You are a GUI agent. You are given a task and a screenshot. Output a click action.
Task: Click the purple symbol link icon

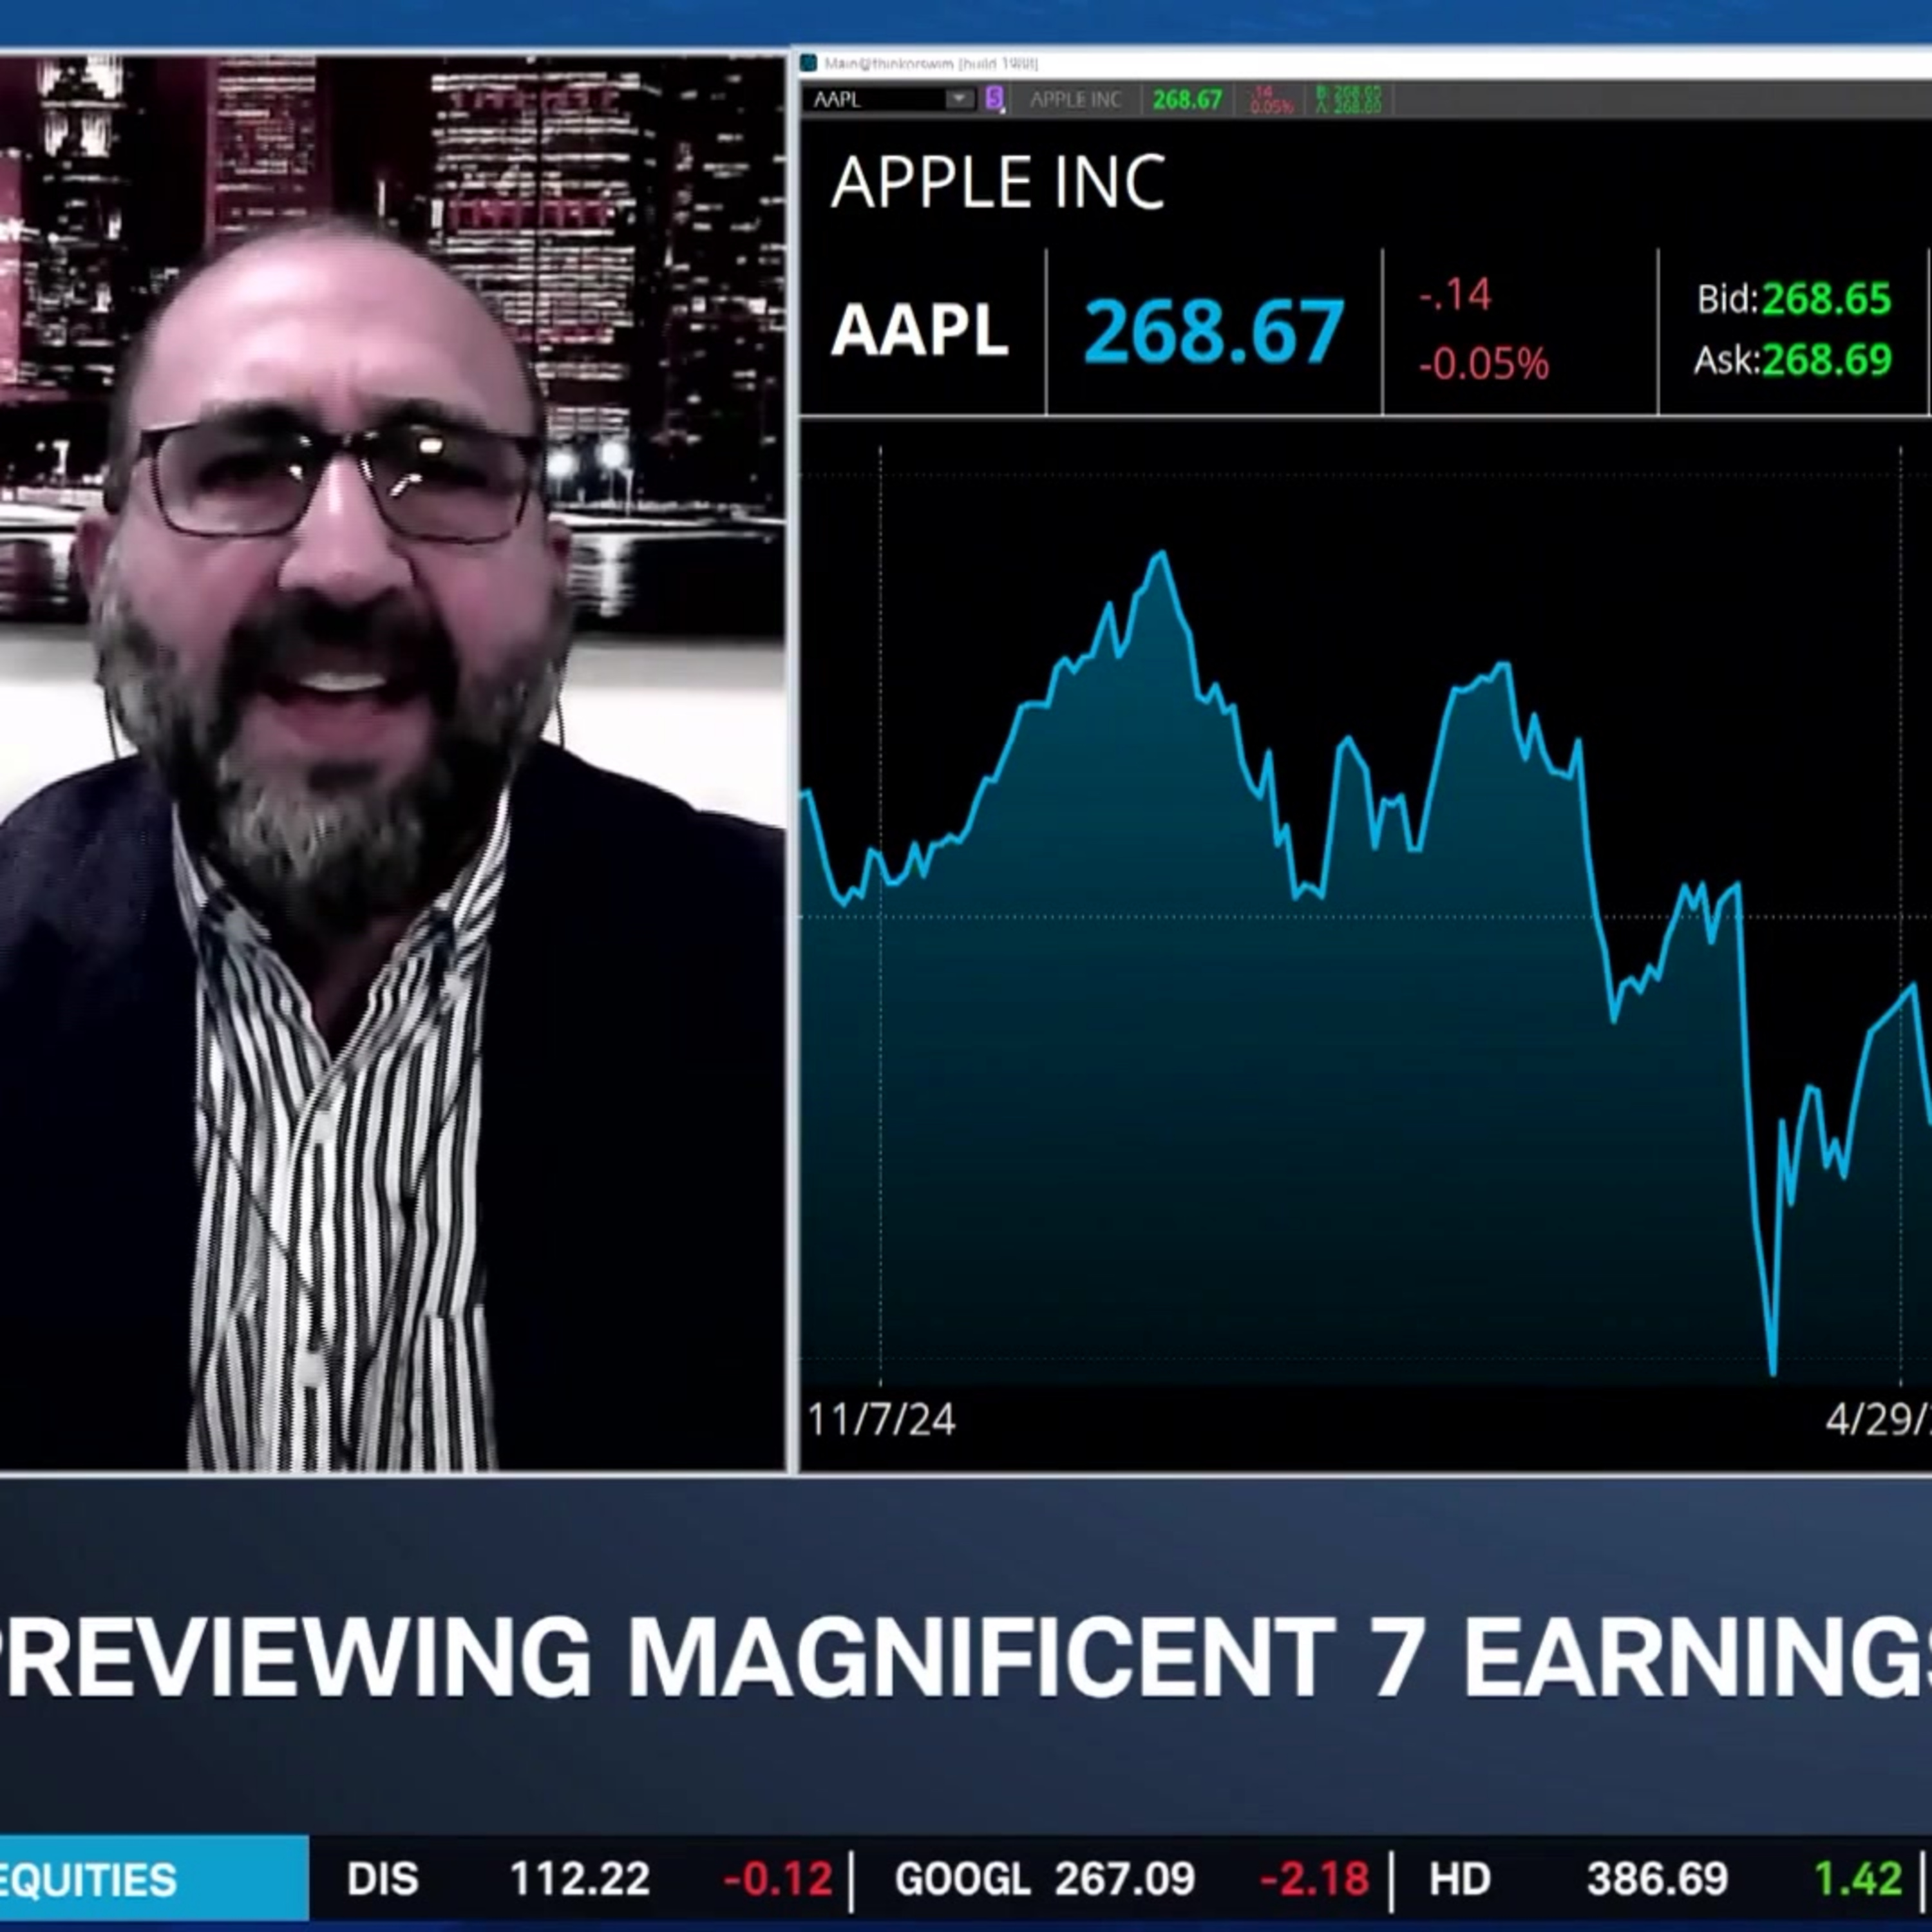994,99
